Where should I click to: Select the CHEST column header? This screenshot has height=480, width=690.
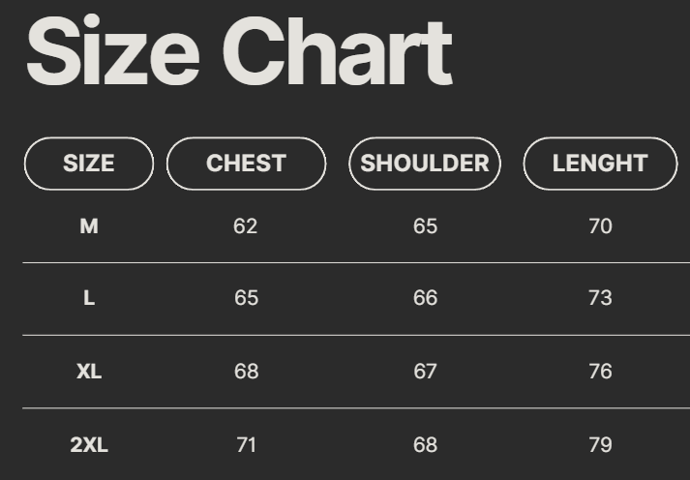pos(246,164)
